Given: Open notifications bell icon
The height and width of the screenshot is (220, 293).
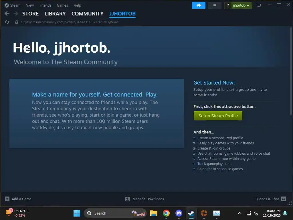Looking at the screenshot, I should point(215,5).
